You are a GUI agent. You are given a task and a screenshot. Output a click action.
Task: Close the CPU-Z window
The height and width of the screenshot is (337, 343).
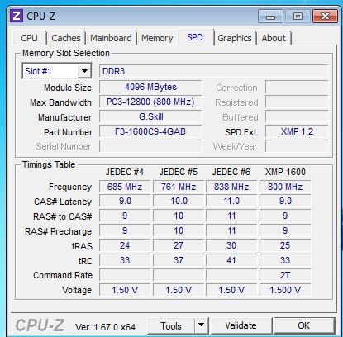tap(325, 17)
